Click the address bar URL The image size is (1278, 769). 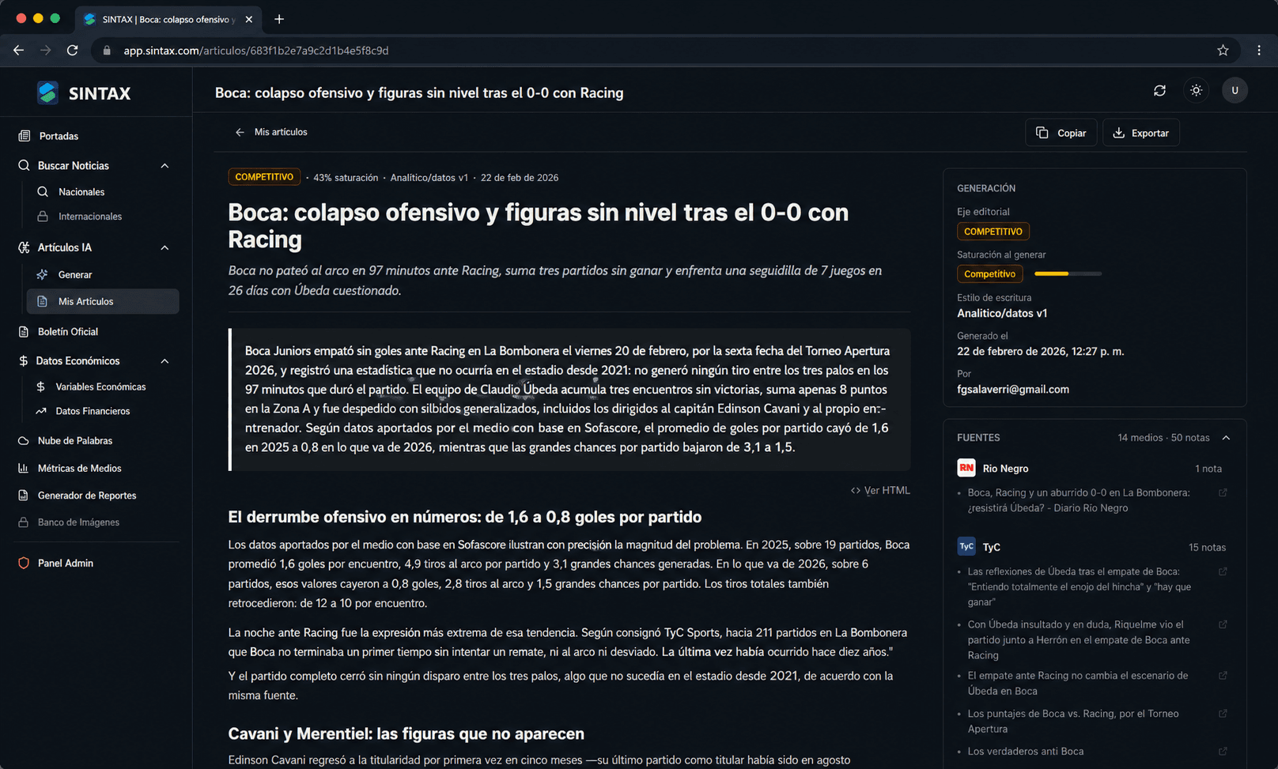(x=256, y=51)
